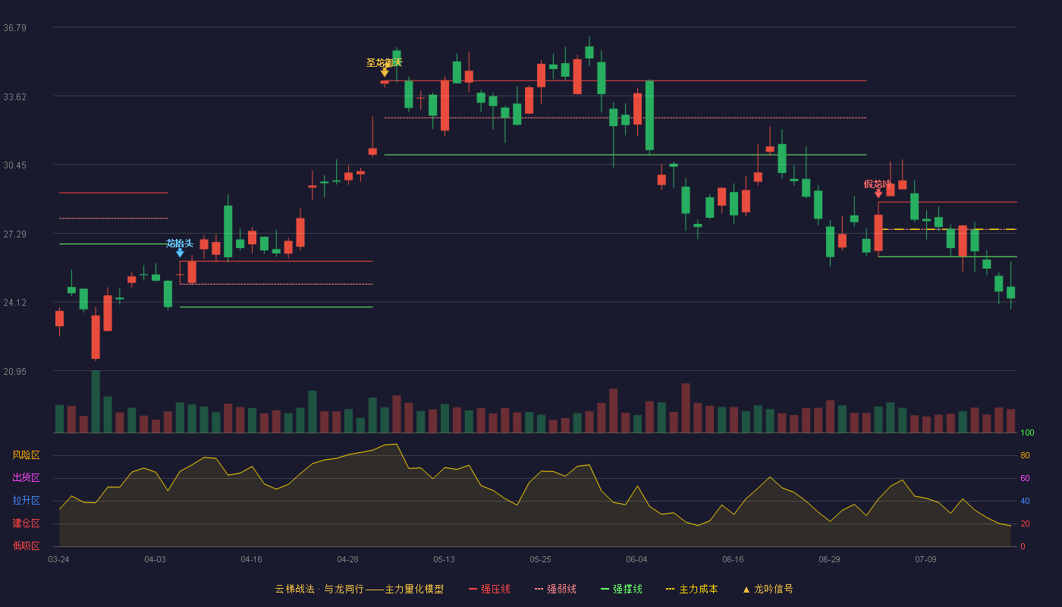Click the 30.45 price axis label
The width and height of the screenshot is (1062, 607).
tap(14, 165)
